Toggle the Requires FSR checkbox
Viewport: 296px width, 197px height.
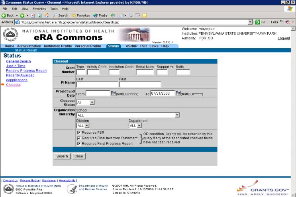[79, 133]
